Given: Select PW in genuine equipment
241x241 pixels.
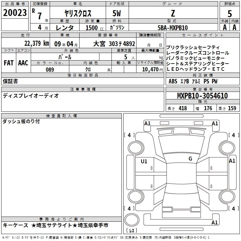Looking at the screenshot, I should point(214,81).
